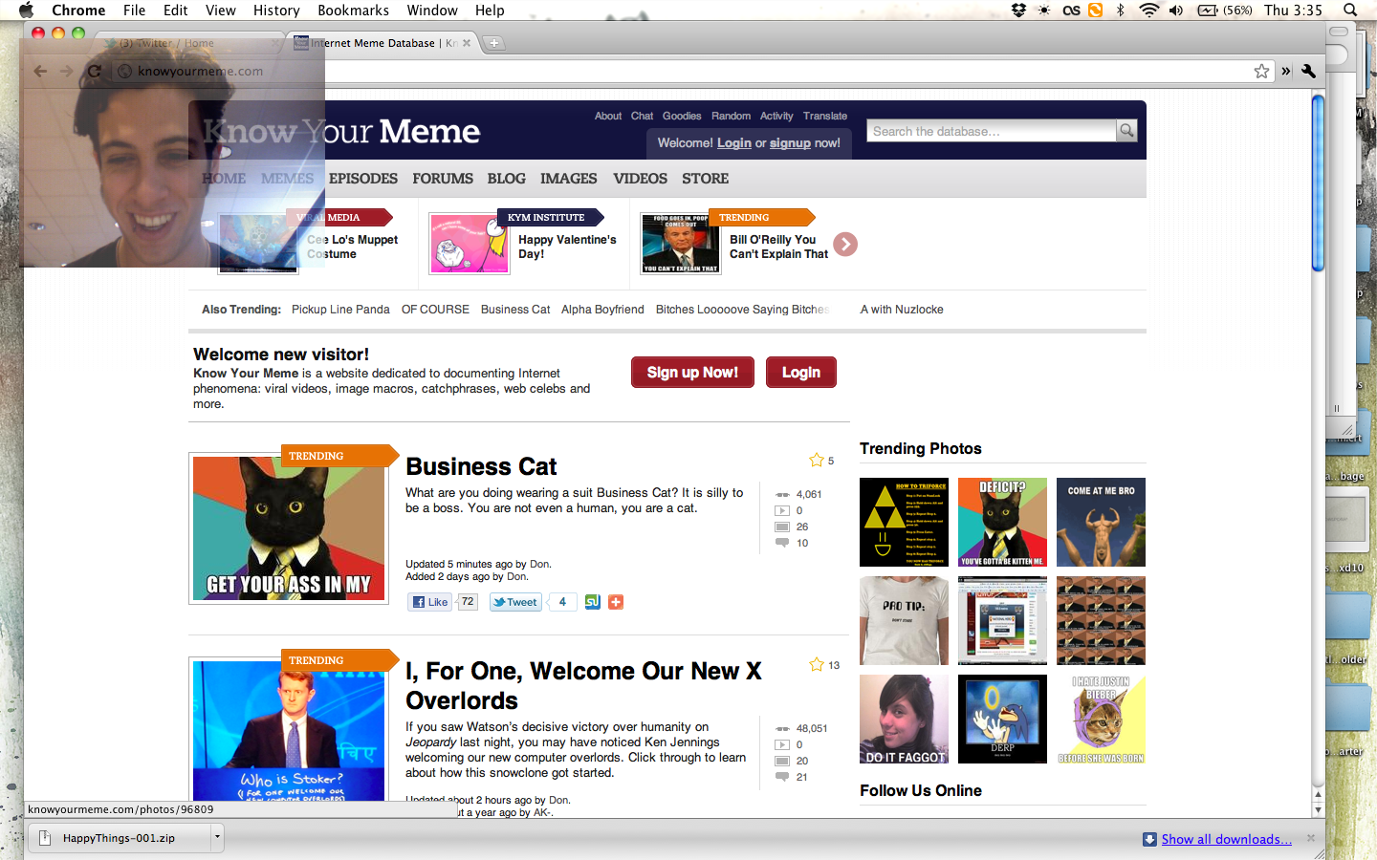Go to the FORUMS tab
The image size is (1377, 860).
pyautogui.click(x=443, y=179)
